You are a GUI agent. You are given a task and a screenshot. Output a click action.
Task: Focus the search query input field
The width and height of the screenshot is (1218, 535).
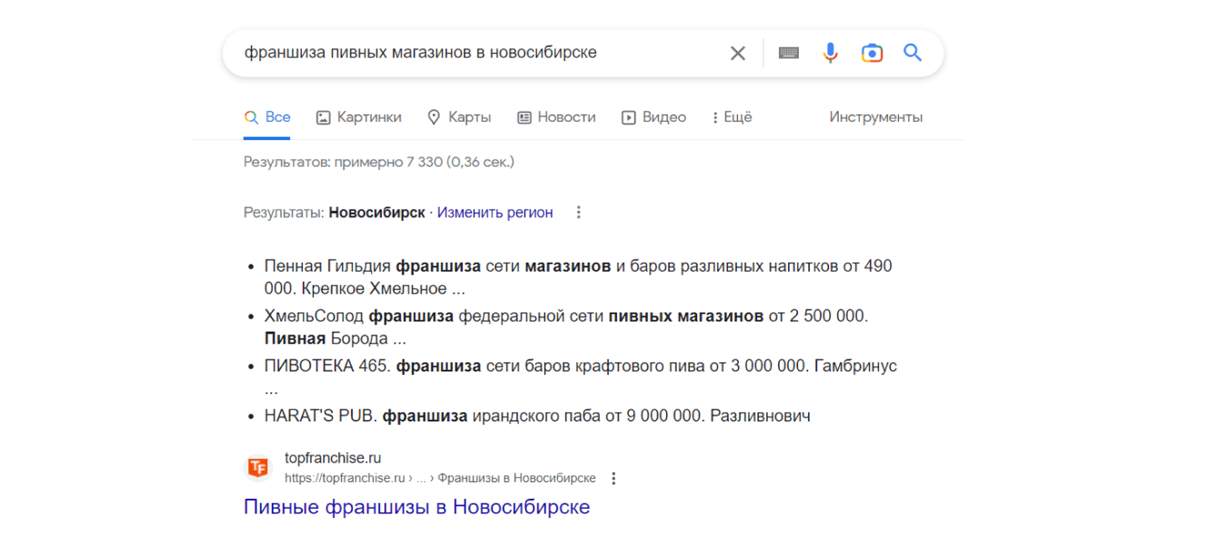(x=473, y=54)
